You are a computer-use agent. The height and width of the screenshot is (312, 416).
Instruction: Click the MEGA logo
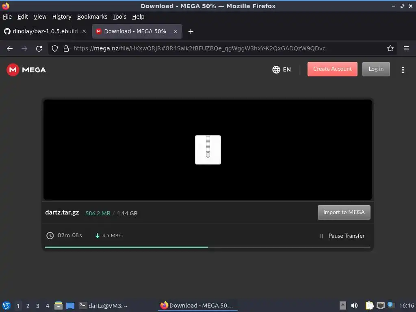pos(26,70)
